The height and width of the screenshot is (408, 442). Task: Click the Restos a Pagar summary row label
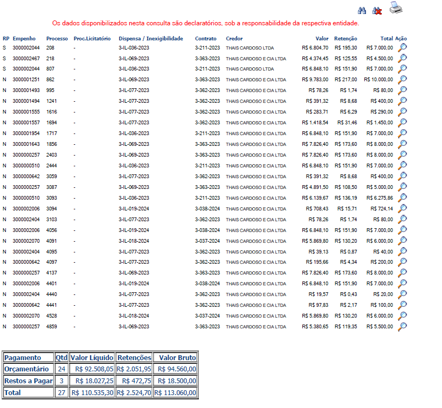pyautogui.click(x=28, y=381)
